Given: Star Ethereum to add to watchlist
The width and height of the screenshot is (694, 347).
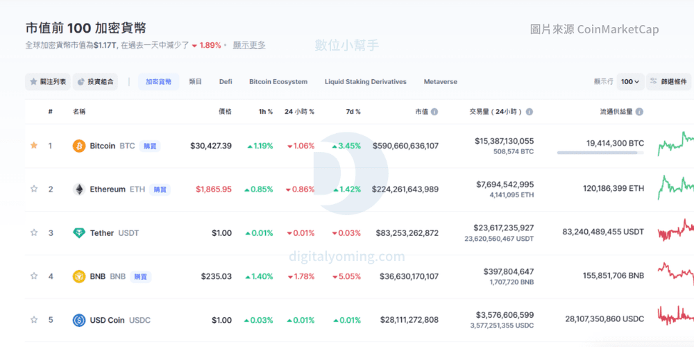Looking at the screenshot, I should [x=33, y=189].
